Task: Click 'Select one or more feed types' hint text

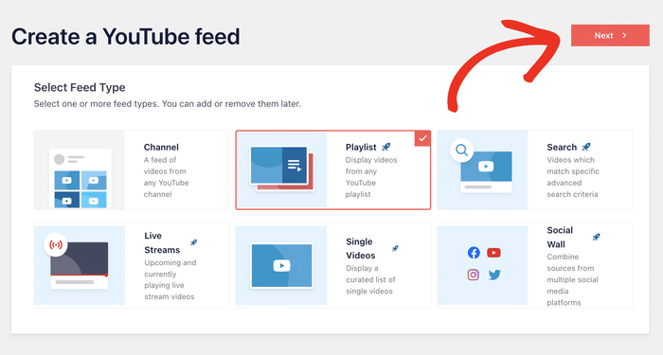Action: pyautogui.click(x=168, y=104)
